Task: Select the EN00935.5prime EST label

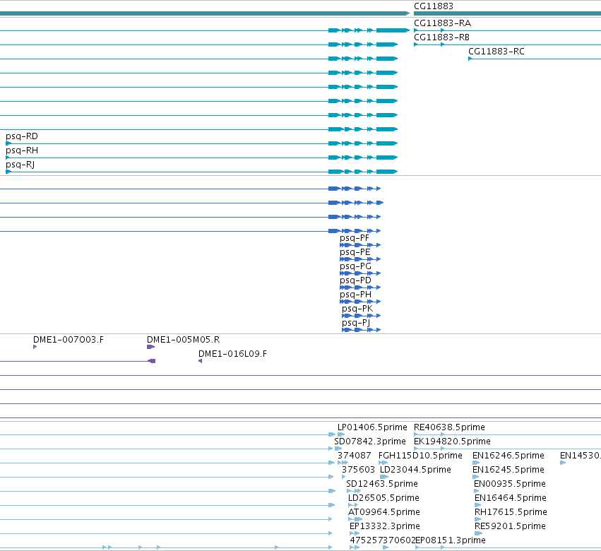Action: click(510, 484)
